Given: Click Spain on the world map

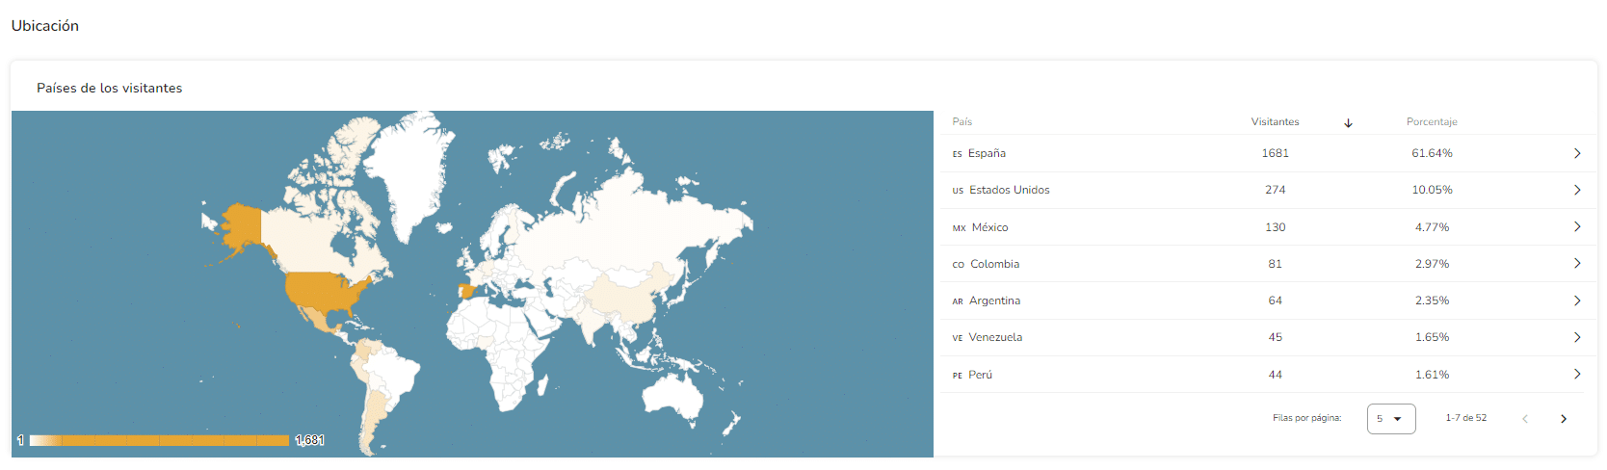Looking at the screenshot, I should 466,291.
